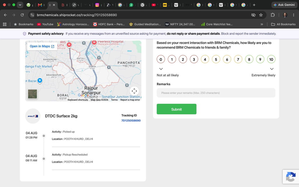Show more bookmarks with the double chevron
This screenshot has height=187, width=299.
262,24
